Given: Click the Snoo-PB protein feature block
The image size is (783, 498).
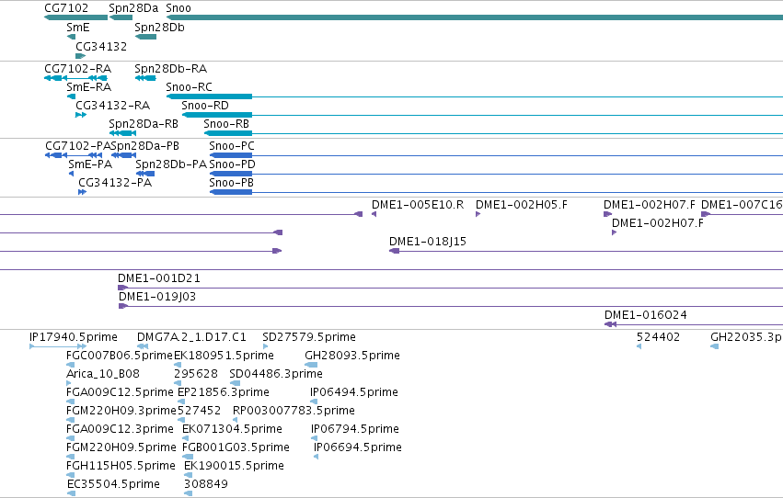Looking at the screenshot, I should [231, 192].
